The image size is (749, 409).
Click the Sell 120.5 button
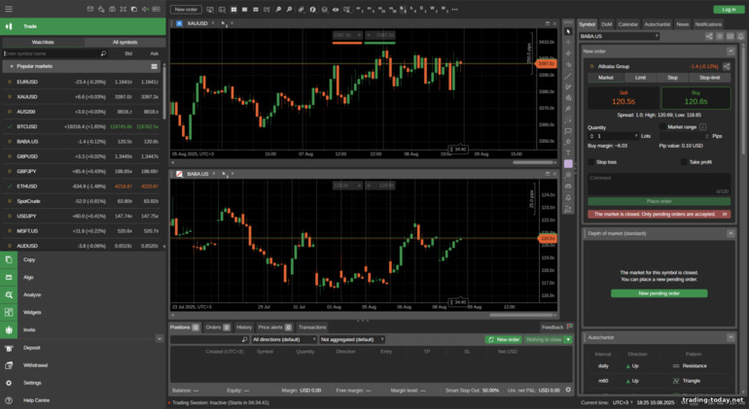[x=624, y=98]
